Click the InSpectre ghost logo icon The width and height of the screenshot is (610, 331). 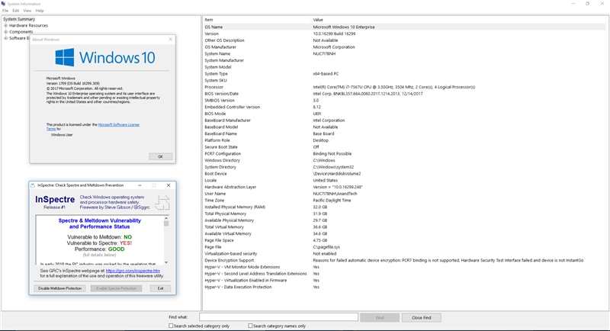click(162, 202)
